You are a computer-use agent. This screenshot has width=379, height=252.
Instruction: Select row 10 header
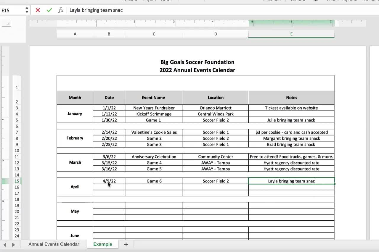click(17, 151)
